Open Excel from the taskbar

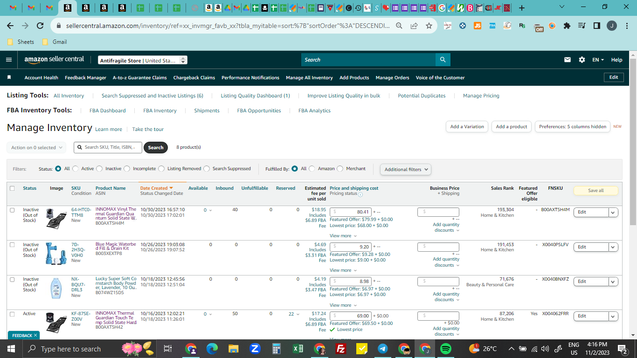pyautogui.click(x=298, y=349)
